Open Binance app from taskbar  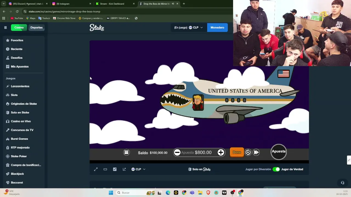[x=176, y=193]
